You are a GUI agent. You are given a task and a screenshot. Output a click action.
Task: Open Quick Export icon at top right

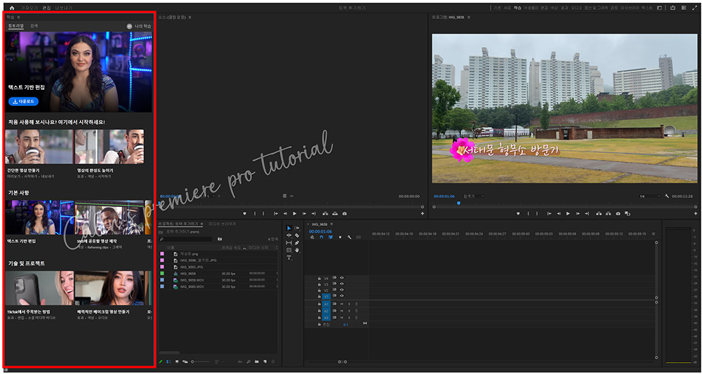point(673,8)
